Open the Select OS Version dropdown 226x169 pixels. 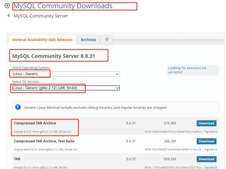(66, 88)
